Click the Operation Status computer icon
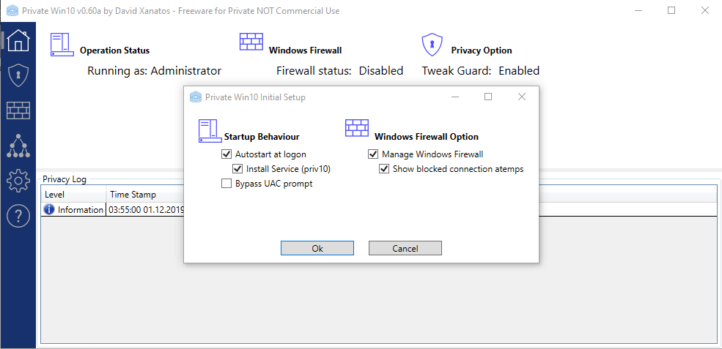 click(x=62, y=45)
